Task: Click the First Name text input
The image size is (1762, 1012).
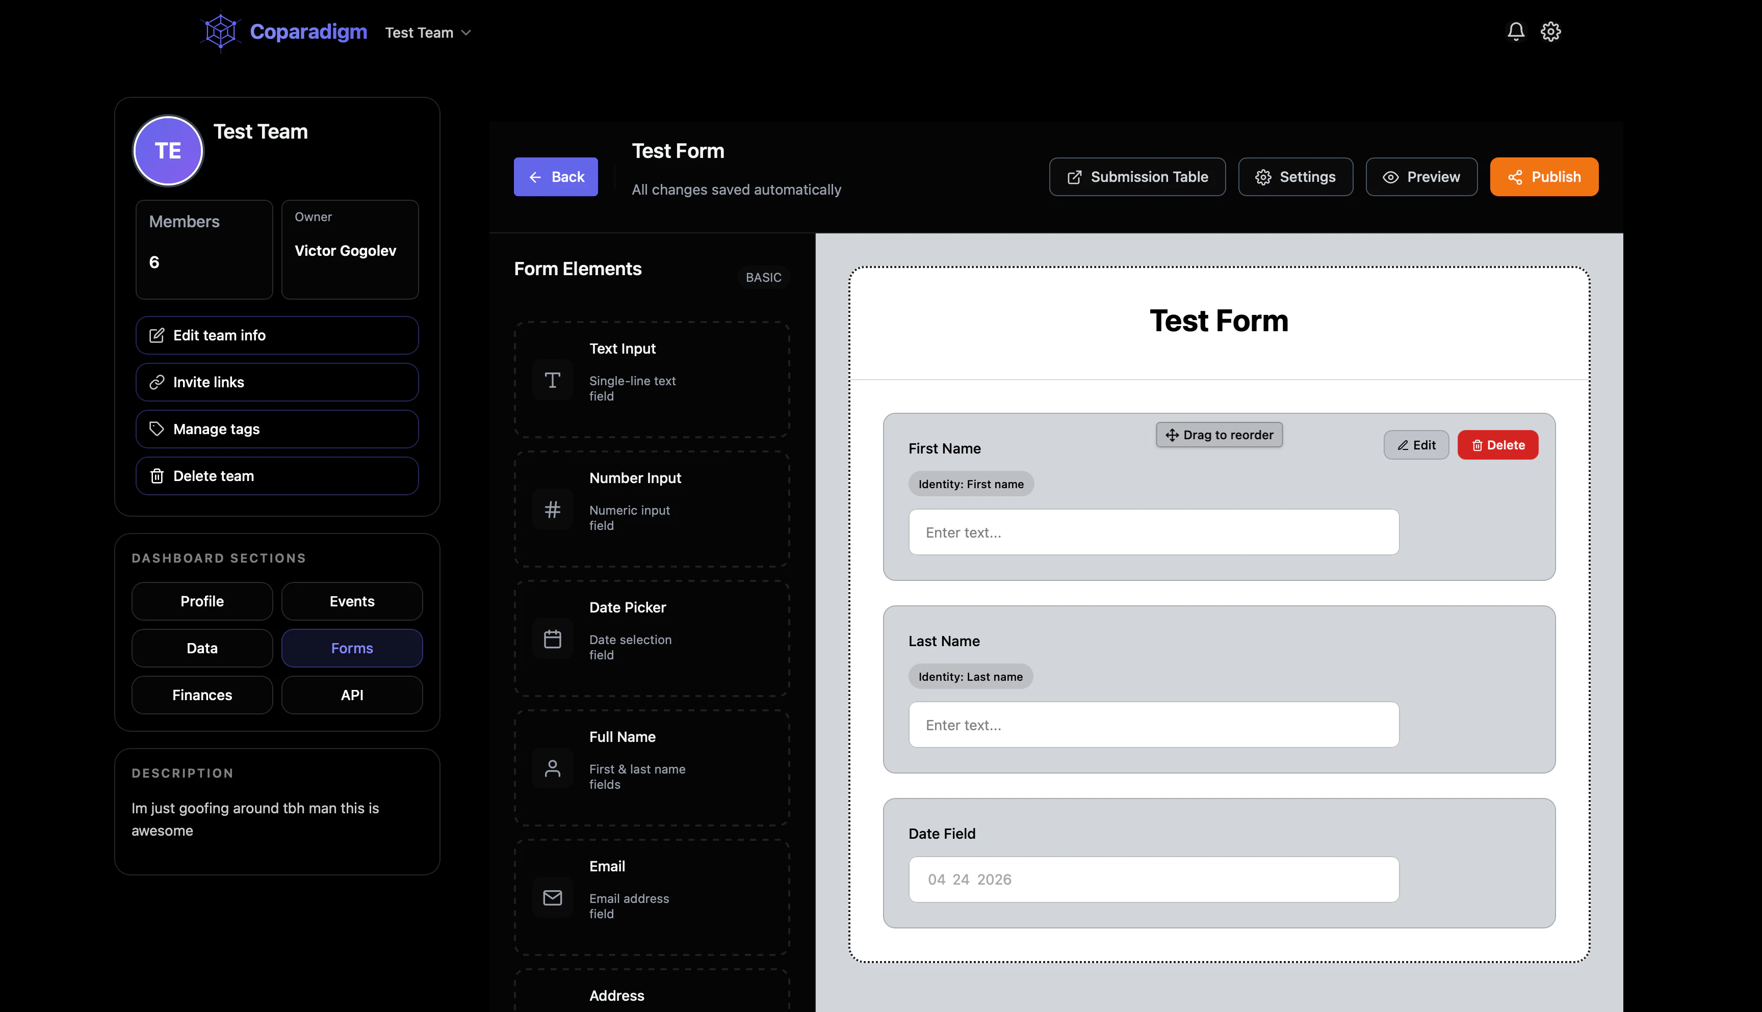Action: (x=1154, y=532)
